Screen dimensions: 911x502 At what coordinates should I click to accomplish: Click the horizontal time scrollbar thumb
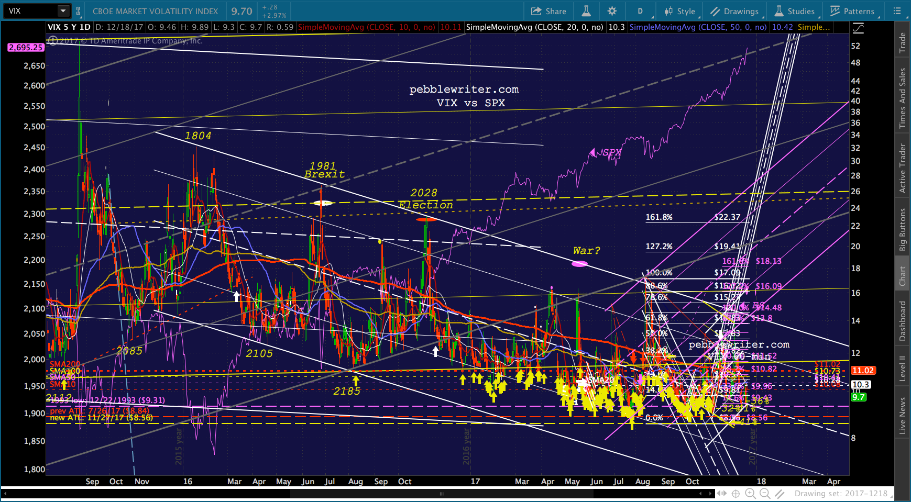coord(441,493)
